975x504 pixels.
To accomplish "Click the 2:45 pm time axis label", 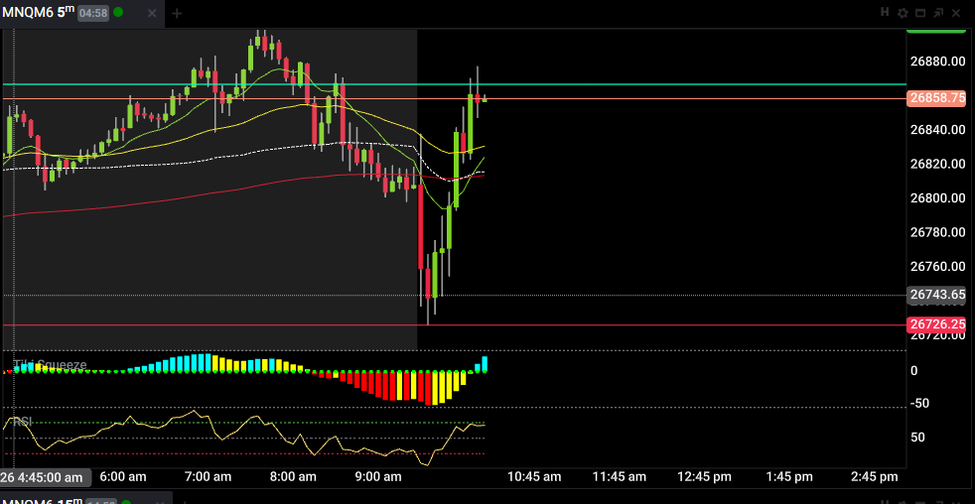I will (875, 476).
